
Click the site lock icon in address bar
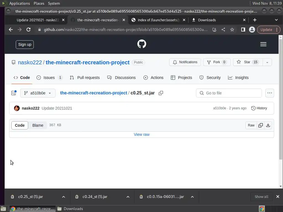point(39,30)
